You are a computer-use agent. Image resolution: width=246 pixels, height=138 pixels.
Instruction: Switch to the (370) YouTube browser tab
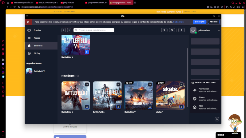pyautogui.click(x=72, y=3)
